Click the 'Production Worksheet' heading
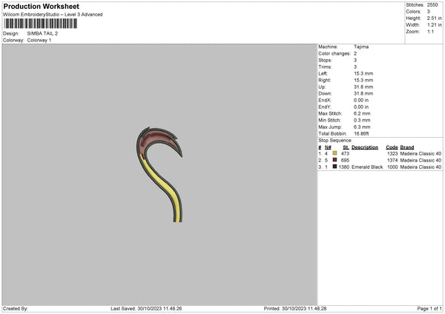This screenshot has width=445, height=314. pyautogui.click(x=41, y=6)
